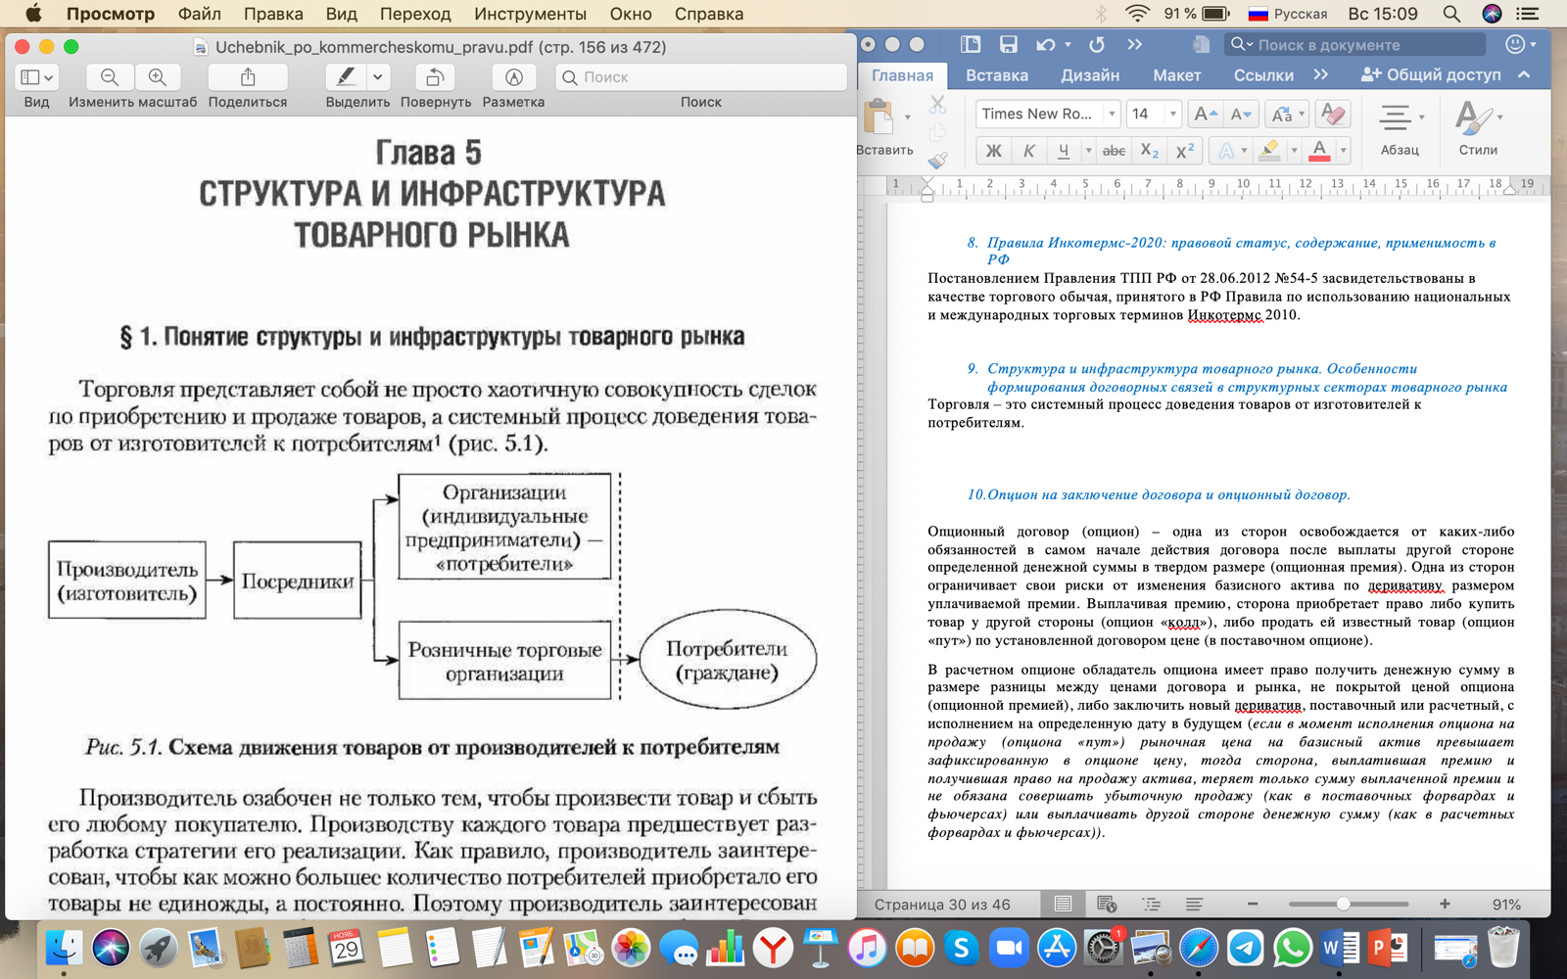Screen dimensions: 1567x979
Task: Open Yandex Browser from the dock
Action: pyautogui.click(x=773, y=948)
